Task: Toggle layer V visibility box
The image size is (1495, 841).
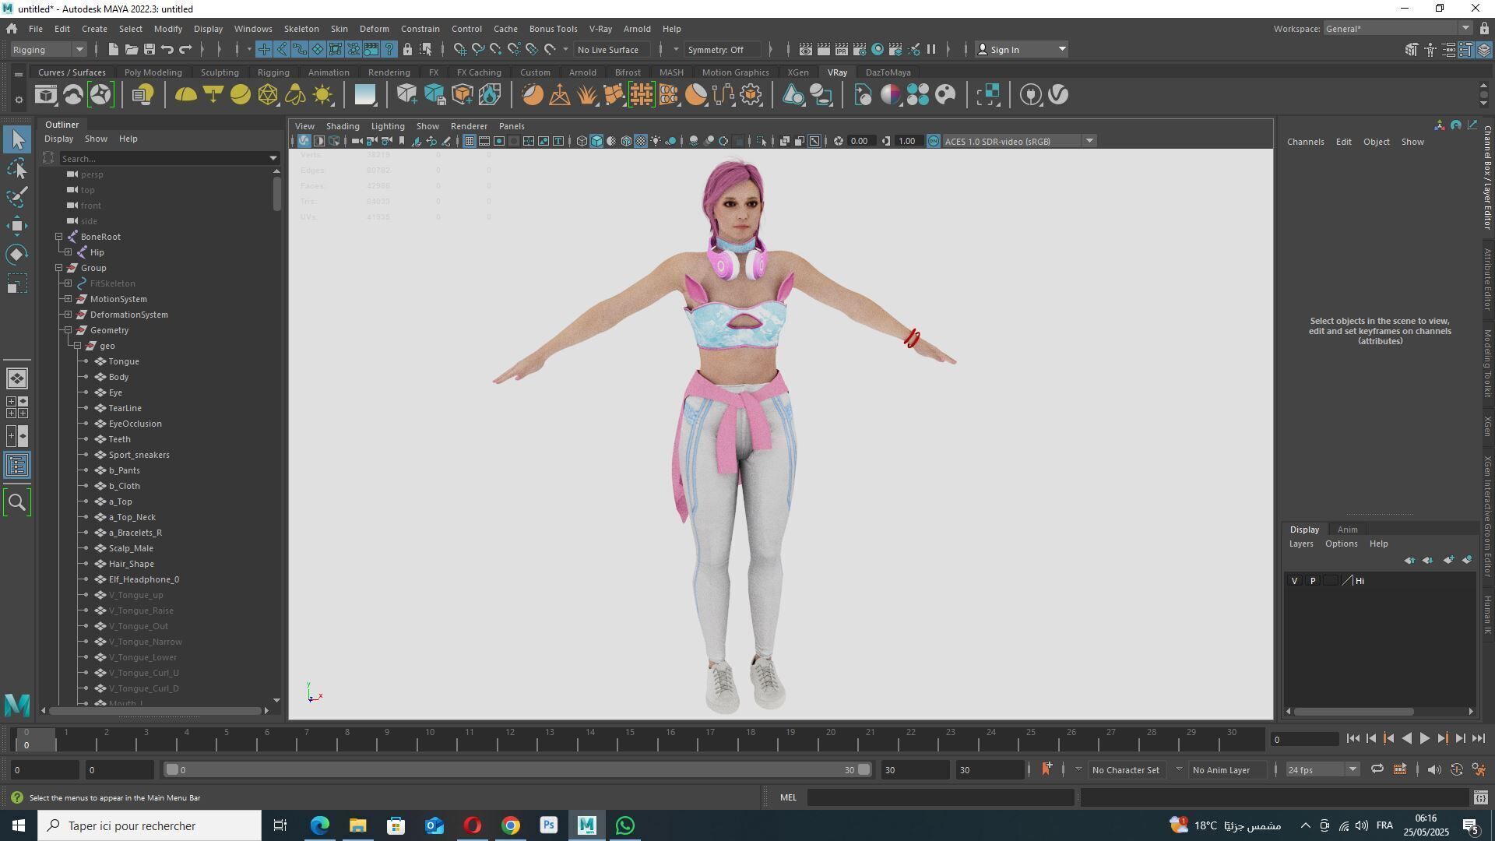Action: 1295,581
